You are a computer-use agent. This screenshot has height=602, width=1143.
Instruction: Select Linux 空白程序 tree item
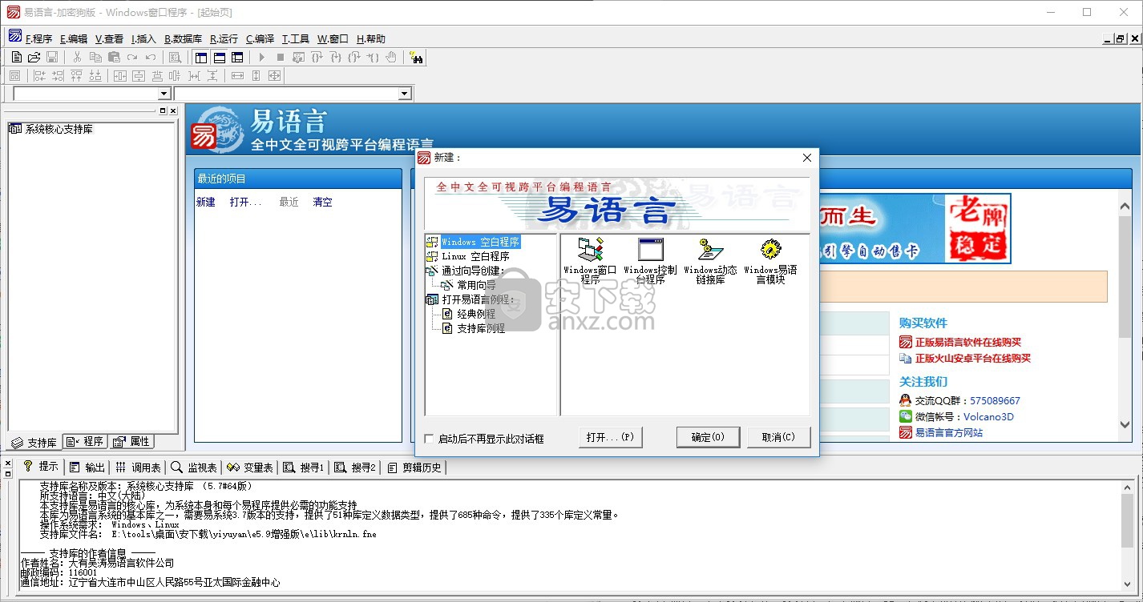(x=475, y=256)
